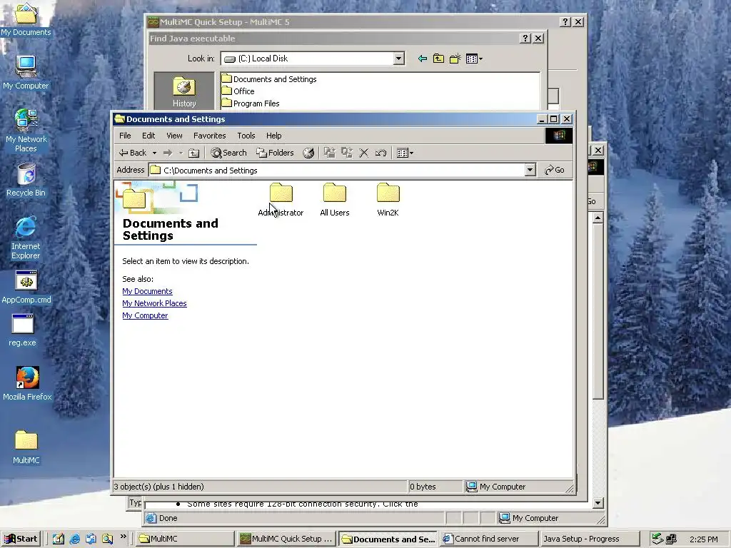This screenshot has width=731, height=548.
Task: Open the Back history dropdown arrow
Action: point(154,153)
